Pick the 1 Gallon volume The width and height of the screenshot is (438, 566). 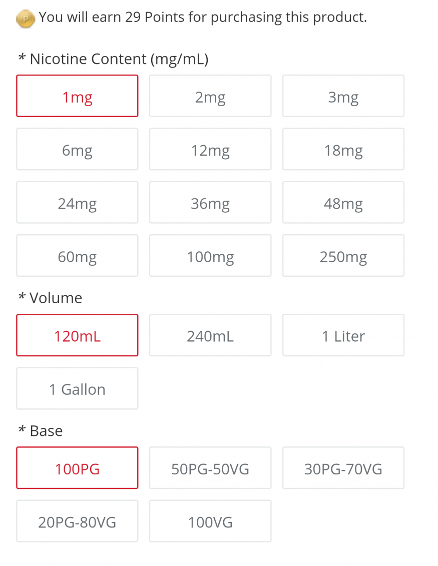(77, 388)
